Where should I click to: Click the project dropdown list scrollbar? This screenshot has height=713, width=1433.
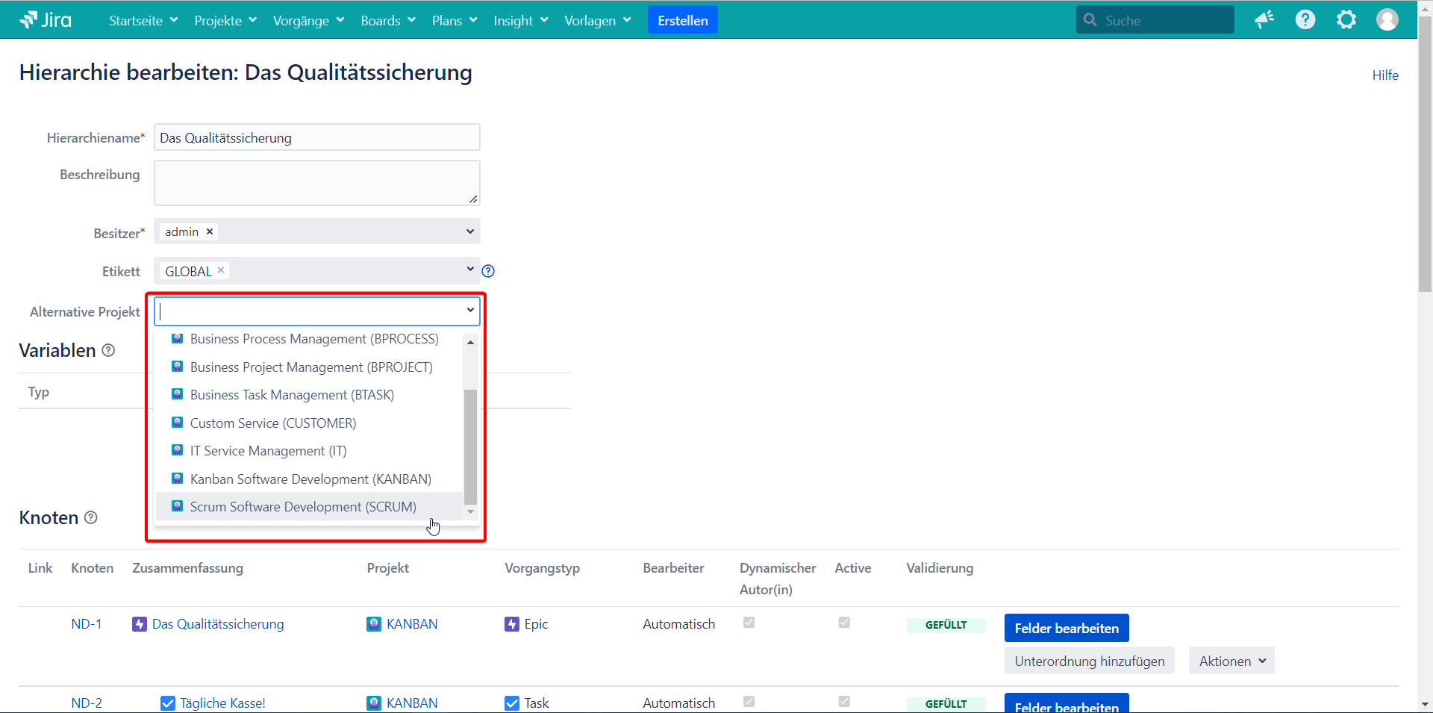[x=470, y=446]
